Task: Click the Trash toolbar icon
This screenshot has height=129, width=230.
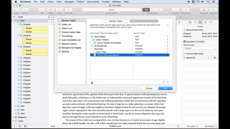Action: tap(51, 10)
